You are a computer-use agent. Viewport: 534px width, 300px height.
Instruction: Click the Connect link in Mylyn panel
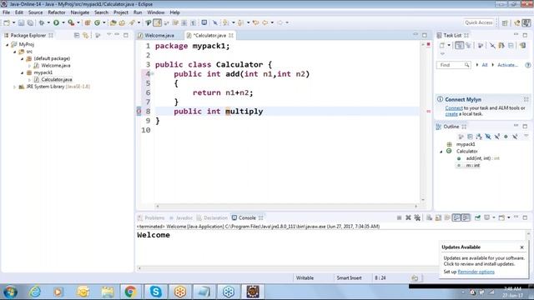[x=454, y=108]
